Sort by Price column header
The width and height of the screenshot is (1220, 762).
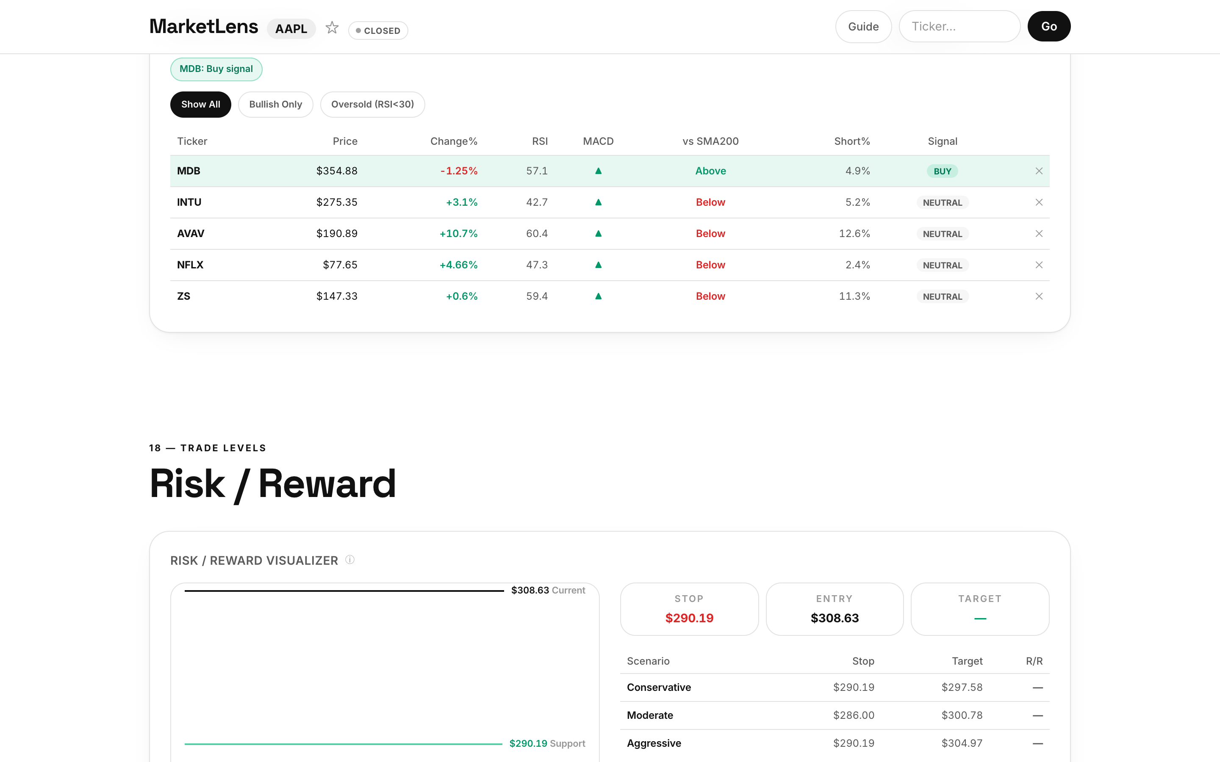(345, 141)
